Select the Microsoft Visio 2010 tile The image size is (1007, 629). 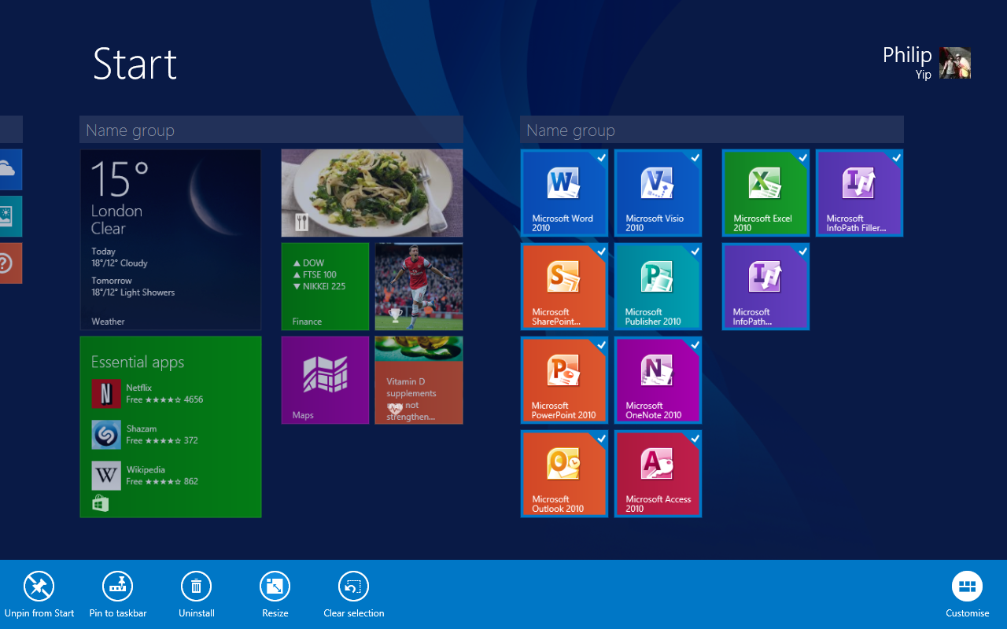[658, 193]
